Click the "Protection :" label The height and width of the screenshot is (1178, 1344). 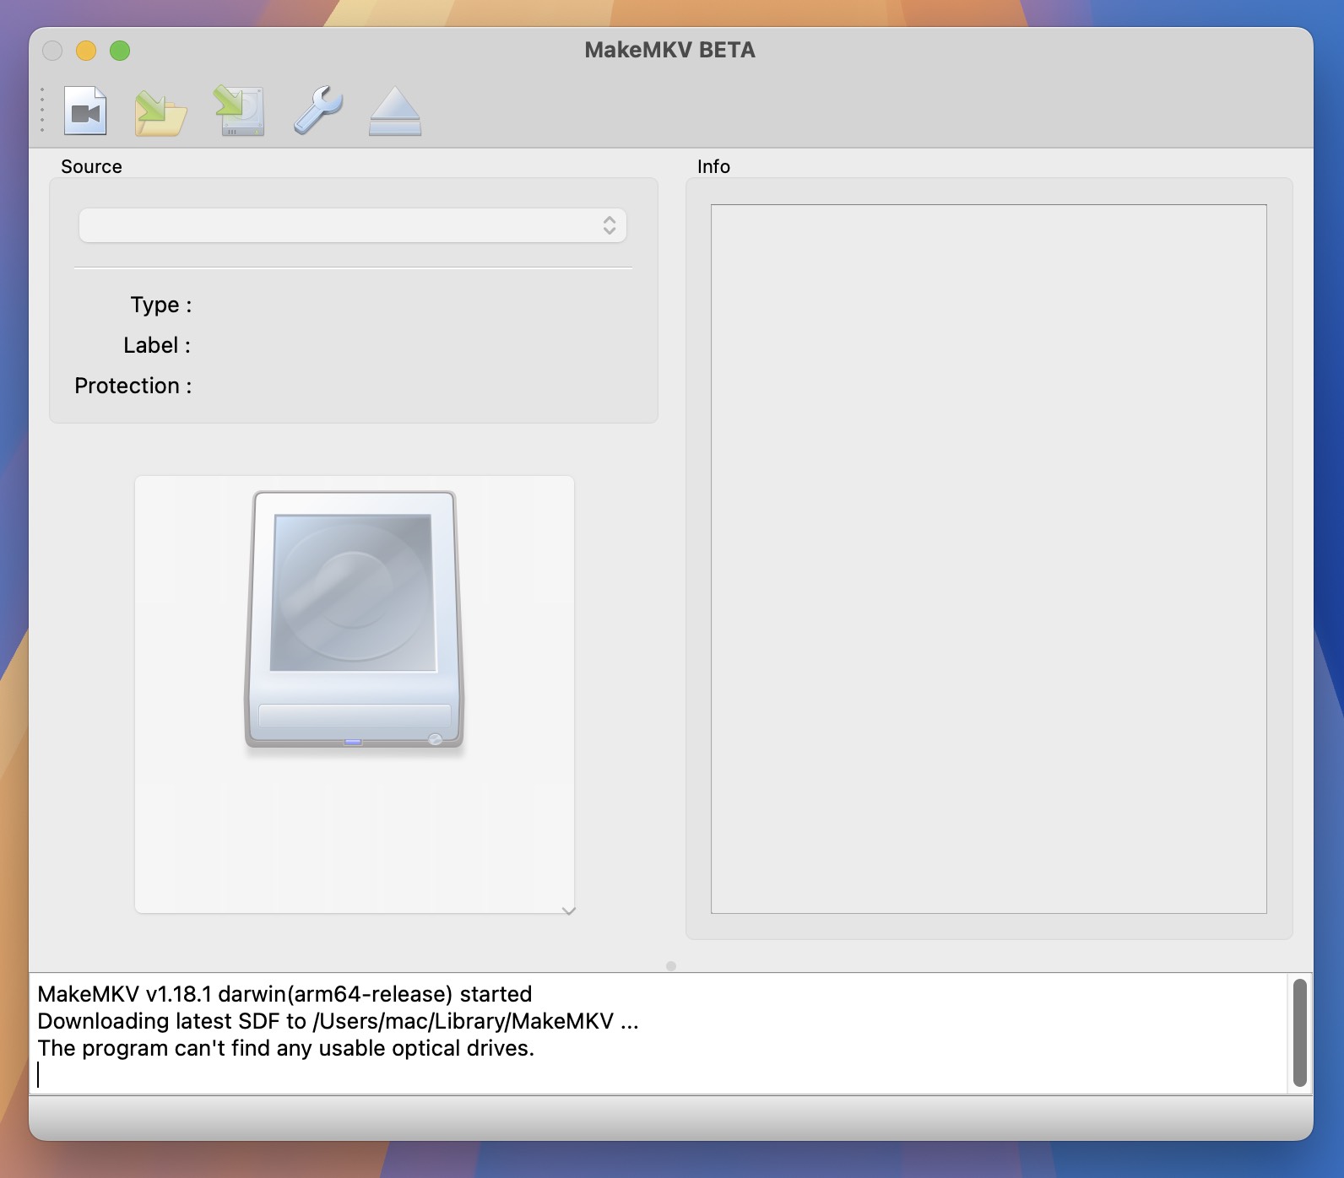coord(133,386)
